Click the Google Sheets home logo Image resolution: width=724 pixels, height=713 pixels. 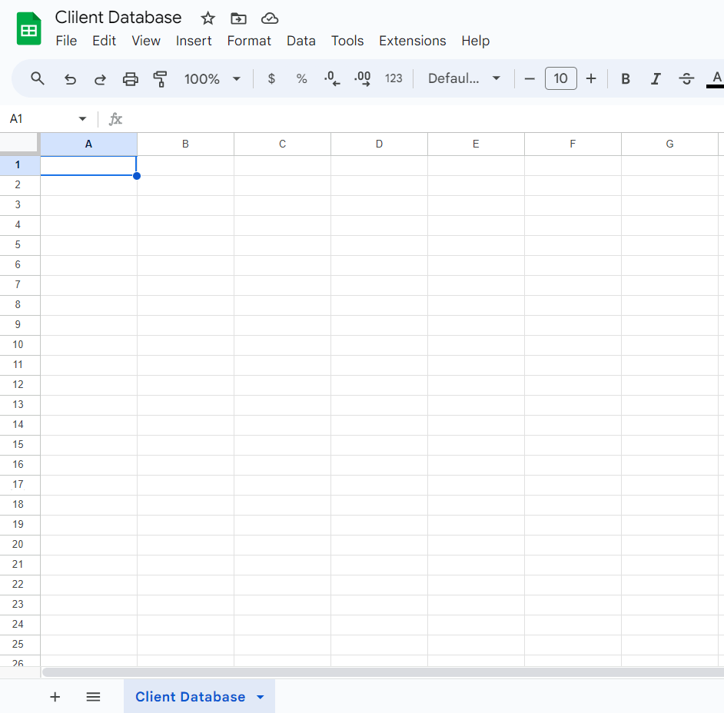(x=28, y=28)
